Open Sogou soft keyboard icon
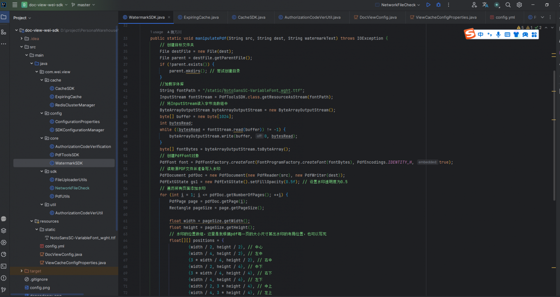 [x=508, y=34]
